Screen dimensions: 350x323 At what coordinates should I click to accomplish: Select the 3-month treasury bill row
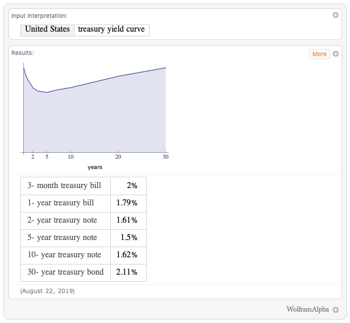[x=83, y=186]
